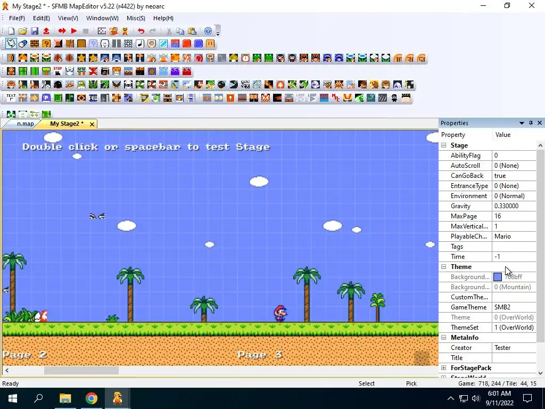Pick the red key item icon

210,58
